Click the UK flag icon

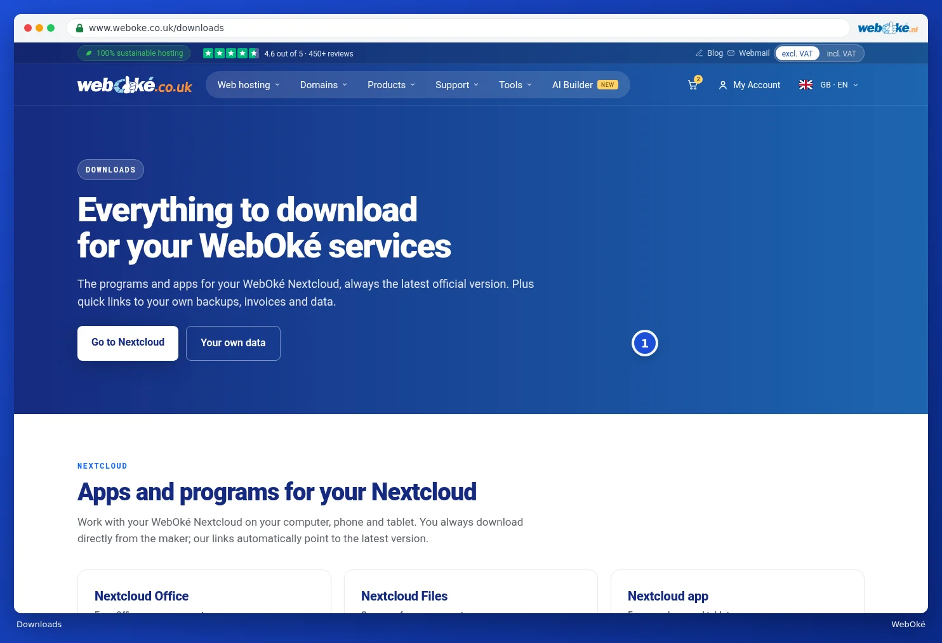coord(806,85)
